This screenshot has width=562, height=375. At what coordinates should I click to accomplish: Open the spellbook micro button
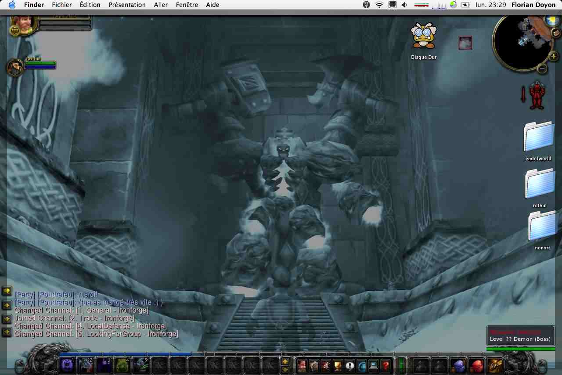pos(314,365)
